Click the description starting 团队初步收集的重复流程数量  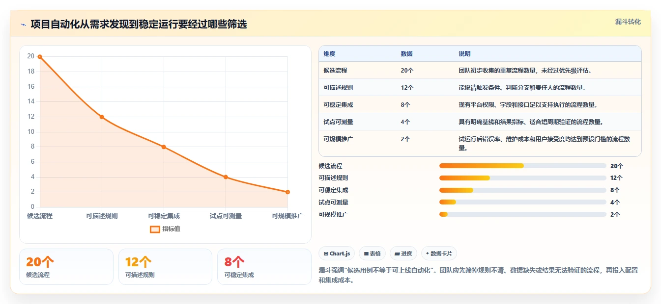(525, 71)
